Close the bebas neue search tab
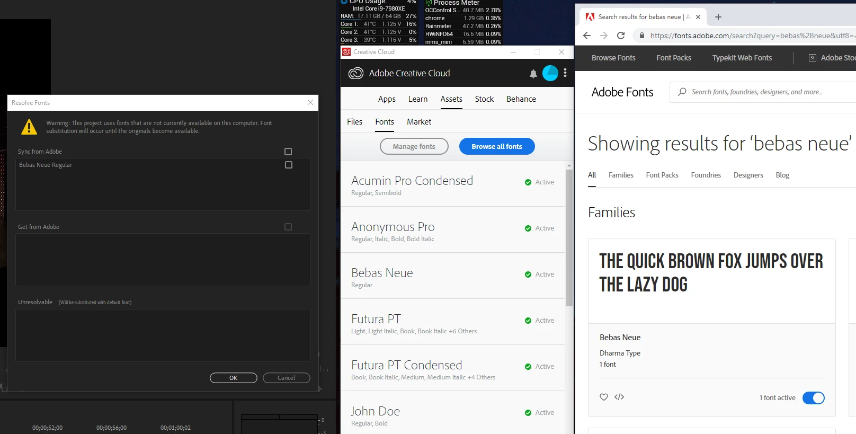This screenshot has width=856, height=434. [x=698, y=17]
